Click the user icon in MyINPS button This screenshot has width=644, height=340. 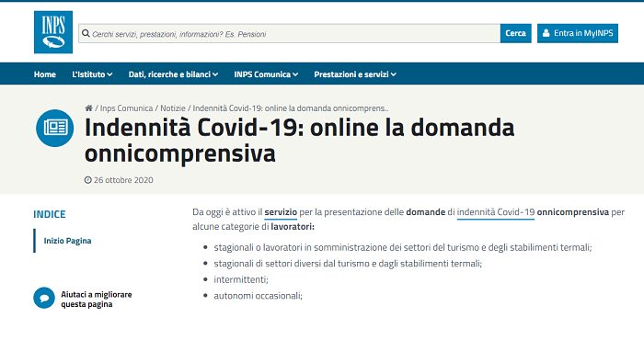(x=546, y=33)
